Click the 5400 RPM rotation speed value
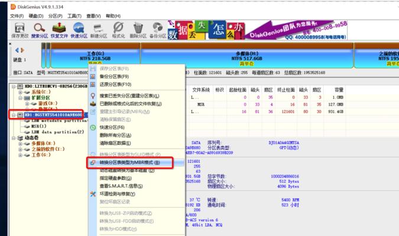 coord(290,200)
